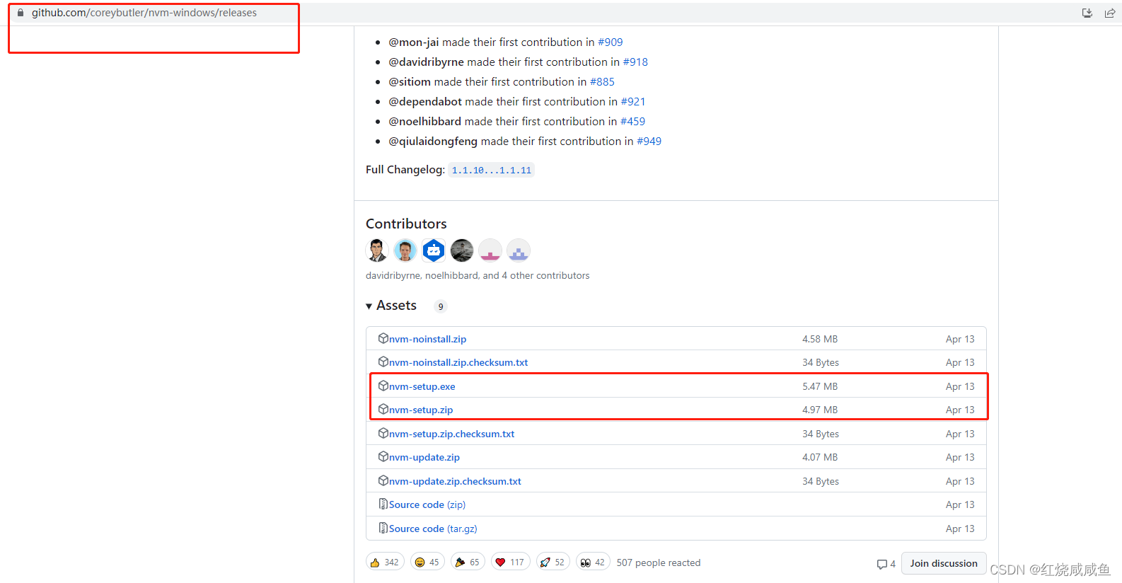Click the github.com URL in address bar
Screen dimensions: 1122x583
pos(144,13)
